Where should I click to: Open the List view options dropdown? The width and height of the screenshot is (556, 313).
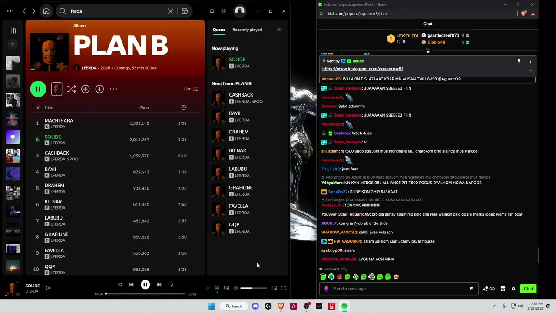[x=191, y=89]
